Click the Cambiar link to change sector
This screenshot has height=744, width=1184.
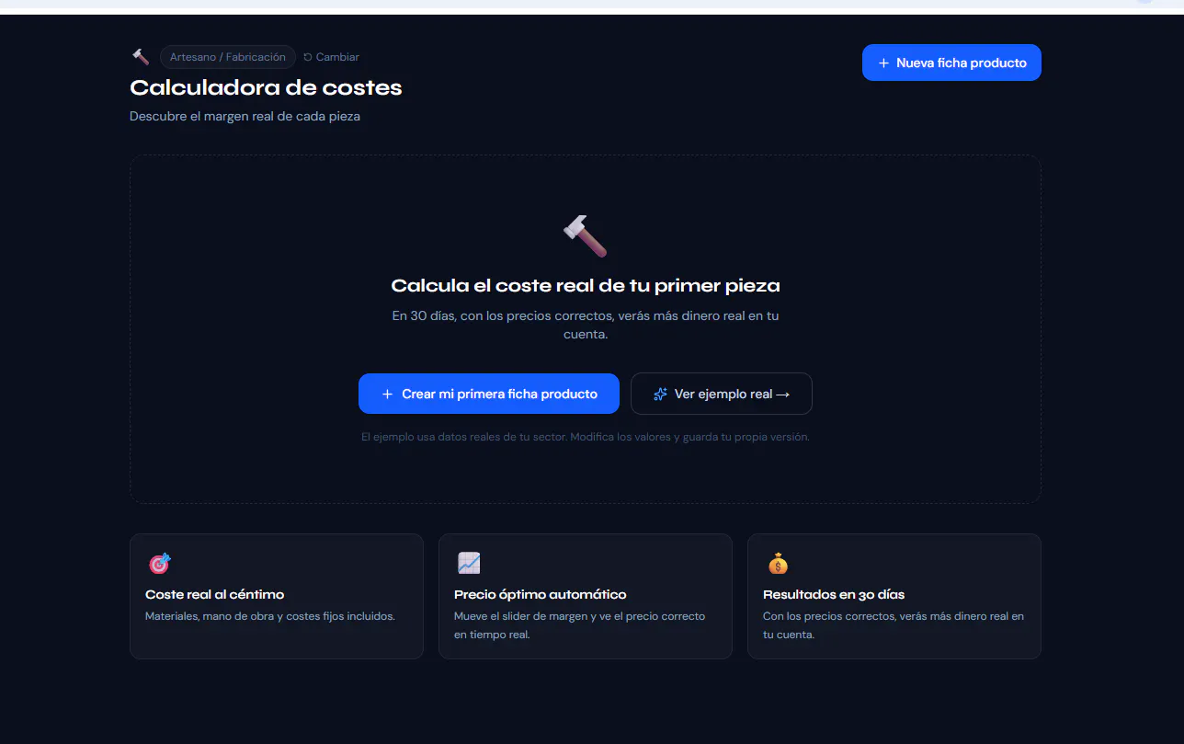(331, 57)
